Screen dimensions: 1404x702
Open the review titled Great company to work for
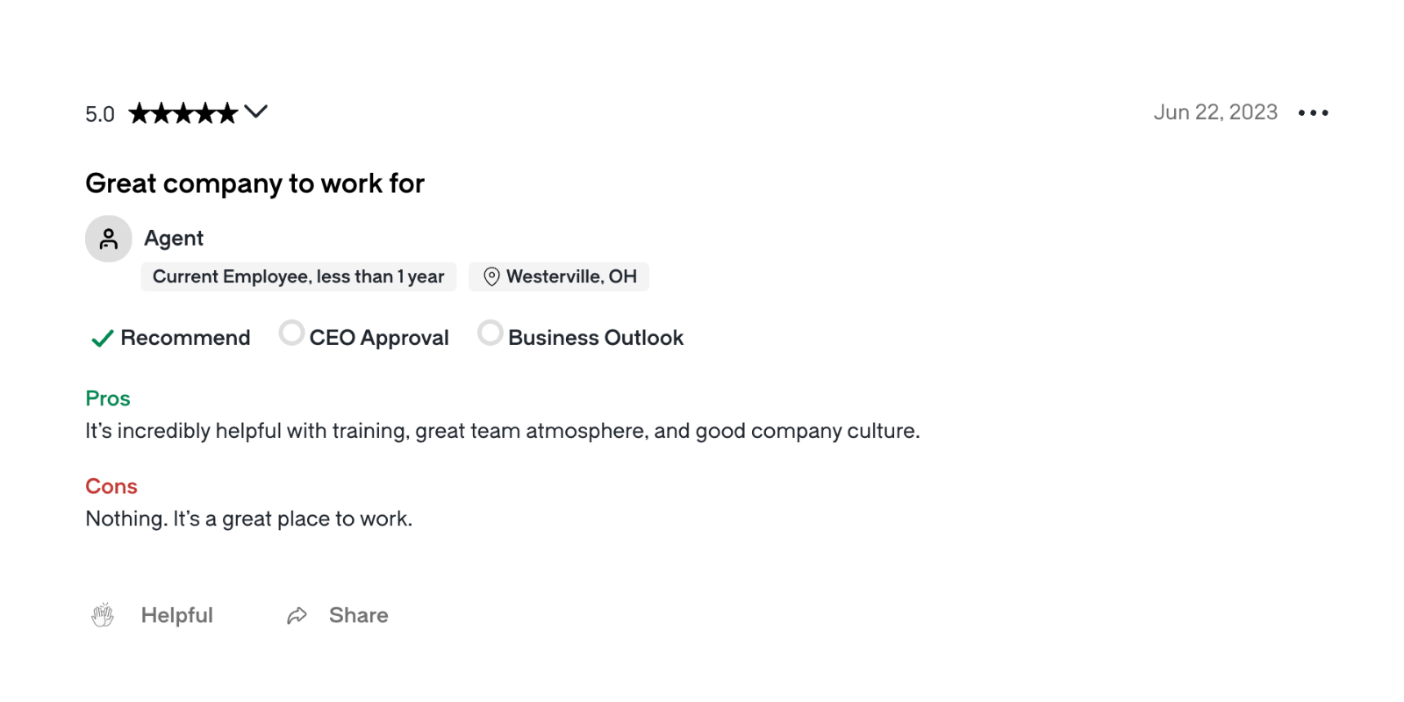tap(254, 183)
